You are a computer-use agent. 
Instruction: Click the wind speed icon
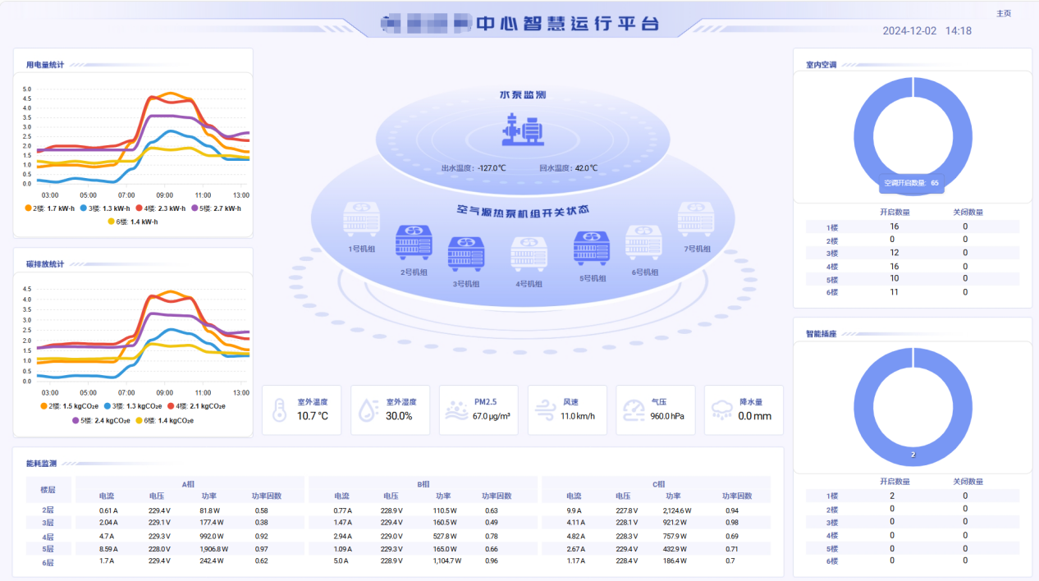point(545,409)
